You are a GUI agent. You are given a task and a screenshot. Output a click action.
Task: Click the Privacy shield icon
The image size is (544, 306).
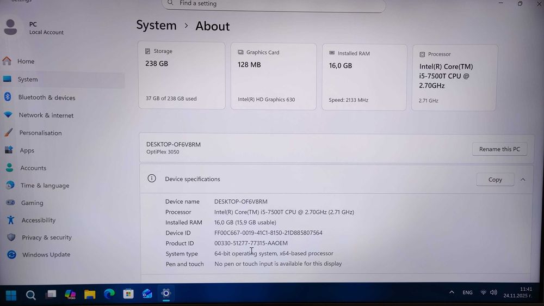click(11, 237)
